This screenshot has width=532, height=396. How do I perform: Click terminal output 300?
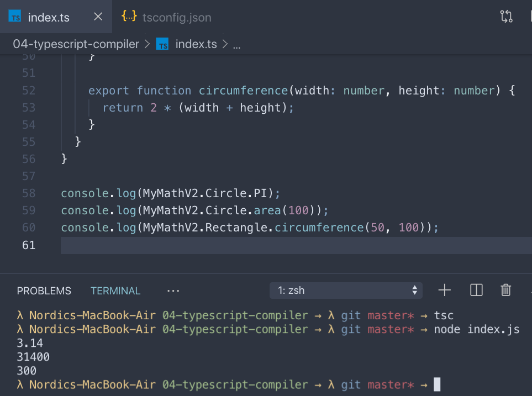pyautogui.click(x=27, y=371)
